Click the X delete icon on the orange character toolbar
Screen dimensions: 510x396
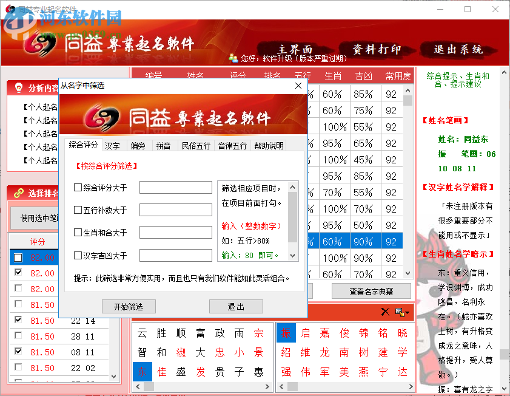(384, 312)
